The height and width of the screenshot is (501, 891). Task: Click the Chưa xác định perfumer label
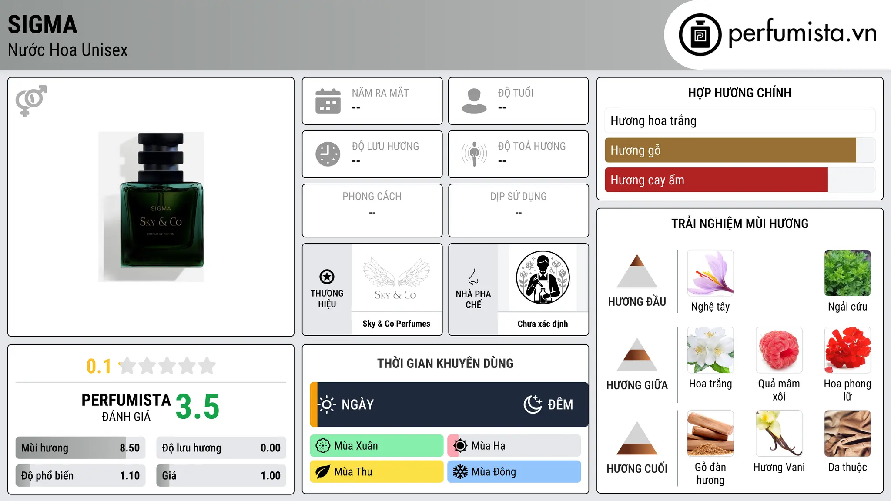coord(543,324)
